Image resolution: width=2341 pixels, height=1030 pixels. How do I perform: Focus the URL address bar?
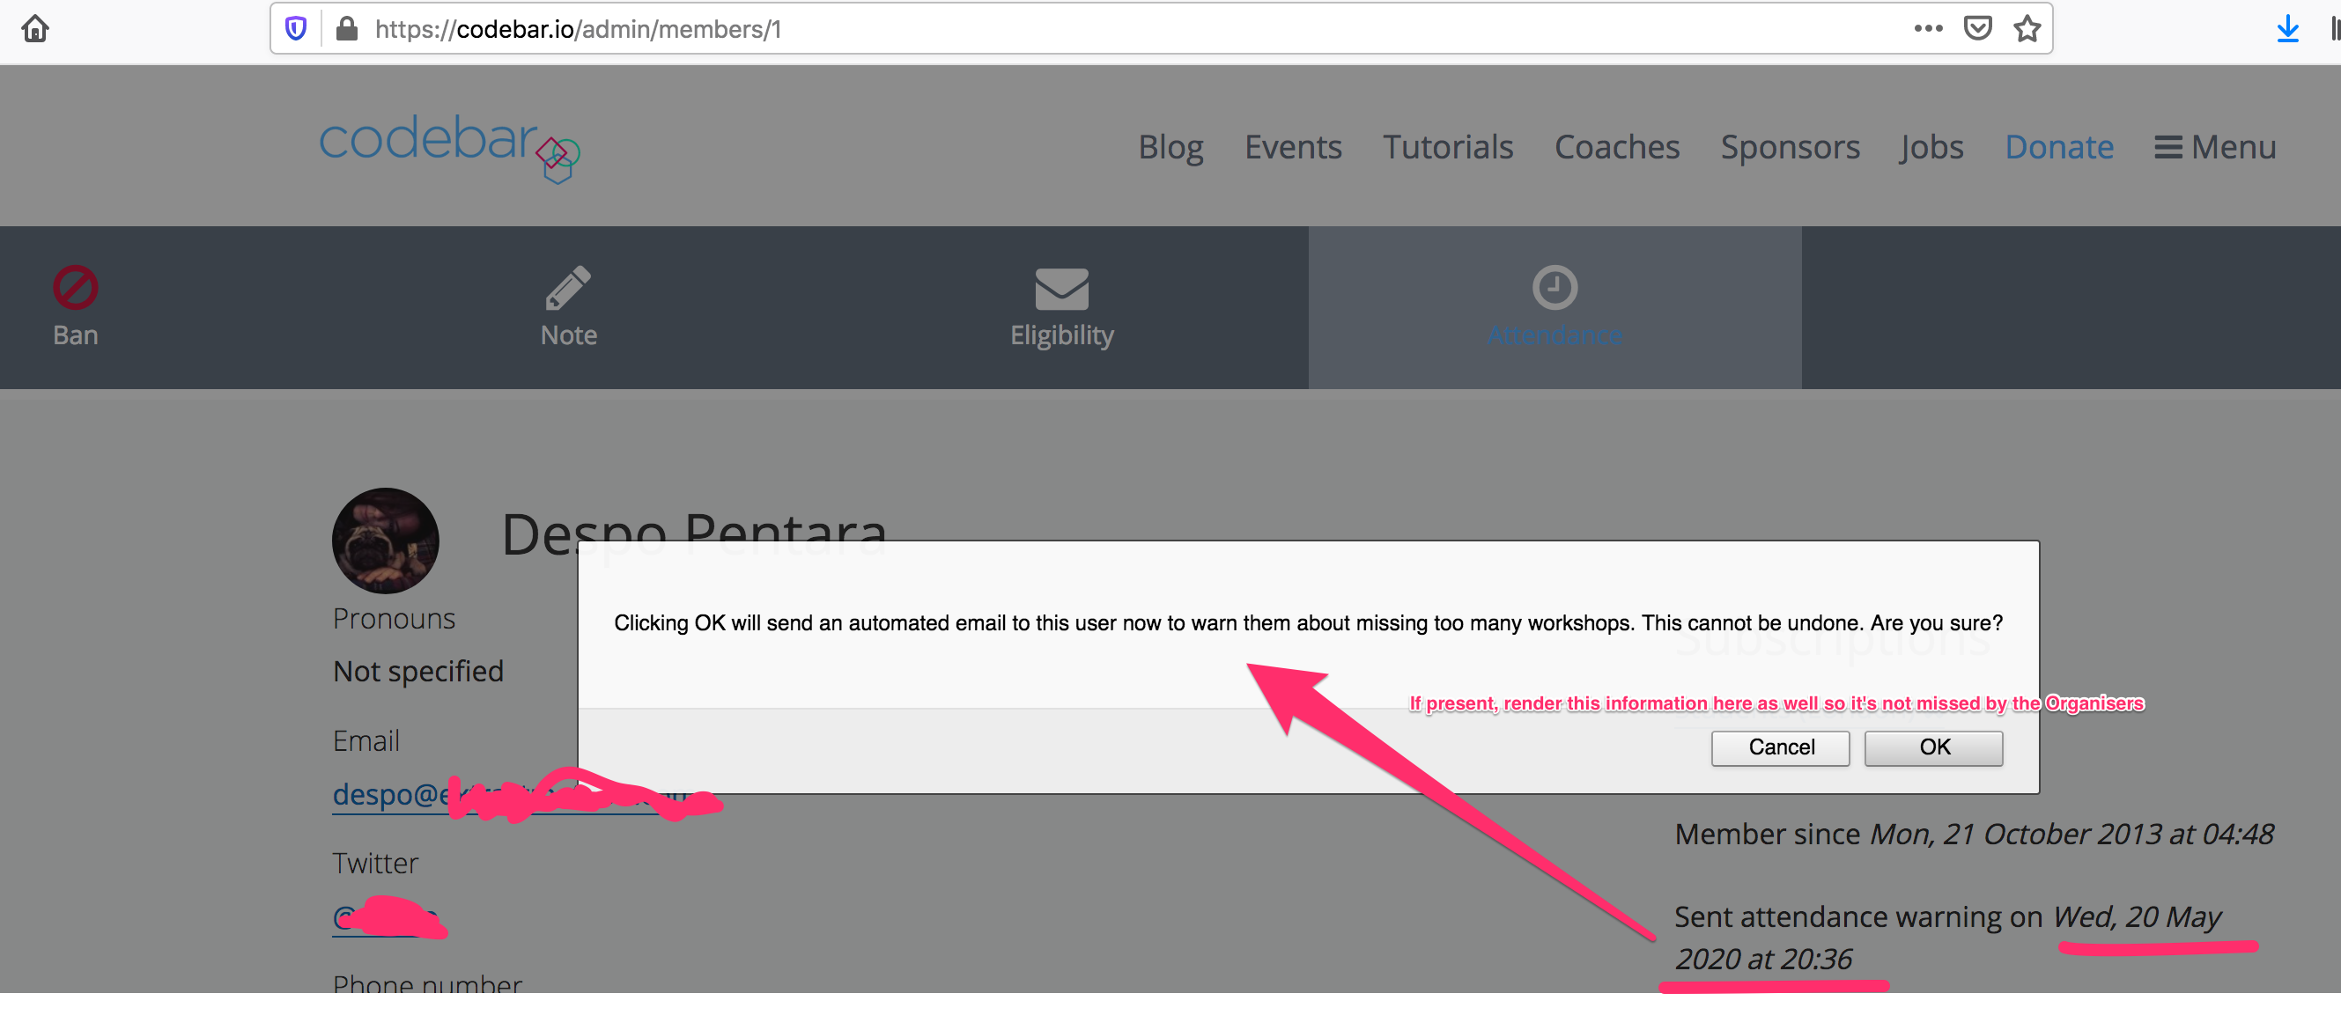click(x=1090, y=29)
